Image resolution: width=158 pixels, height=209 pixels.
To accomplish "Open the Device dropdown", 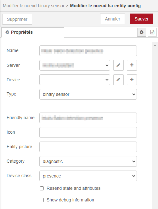I will point(75,80).
